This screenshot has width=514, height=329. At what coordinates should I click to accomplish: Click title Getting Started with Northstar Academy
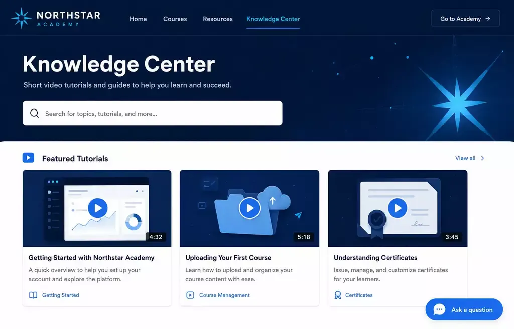[91, 258]
